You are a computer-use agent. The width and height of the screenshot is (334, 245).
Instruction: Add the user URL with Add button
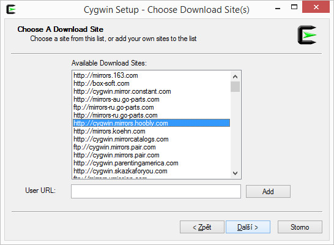tap(268, 191)
